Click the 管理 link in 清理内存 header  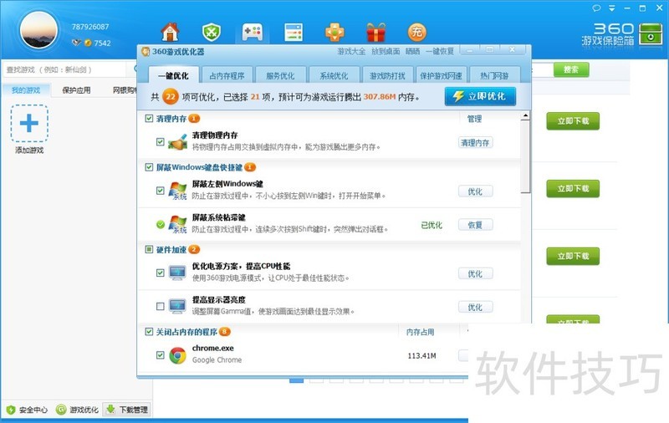pyautogui.click(x=474, y=119)
